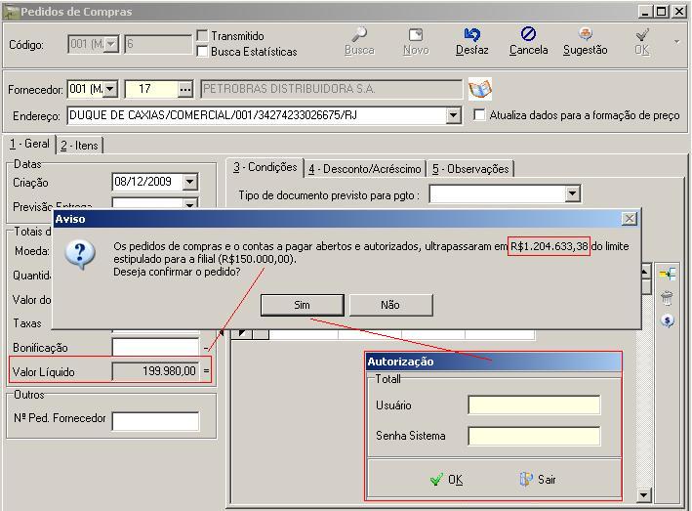Screen dimensions: 692x511
Task: Click the Código number field showing 6
Action: (158, 44)
